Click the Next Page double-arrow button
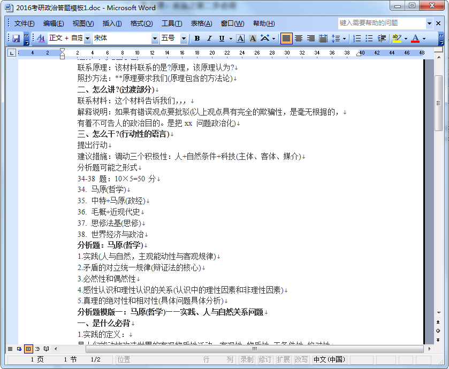The image size is (449, 369). (x=438, y=340)
